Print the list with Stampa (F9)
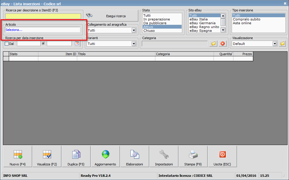Viewport: 289px width, 180px height. 193,156
